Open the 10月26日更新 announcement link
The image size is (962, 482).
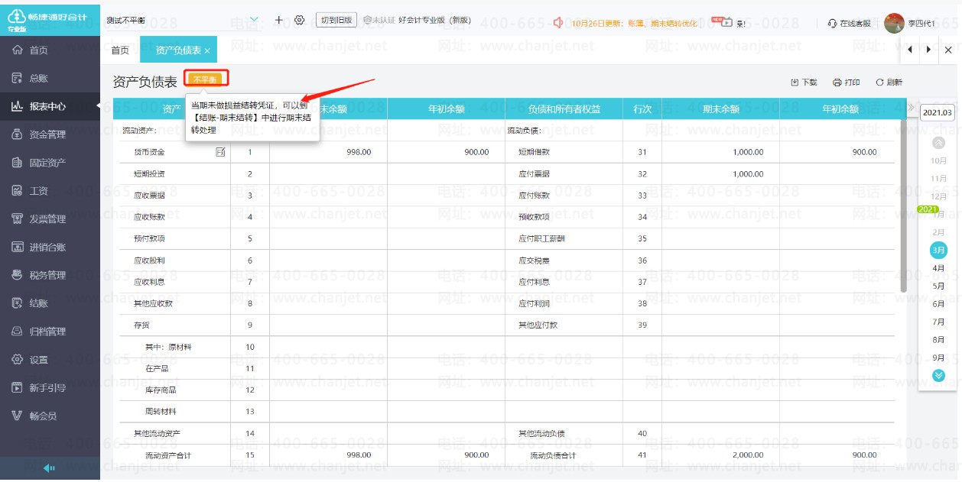point(634,24)
